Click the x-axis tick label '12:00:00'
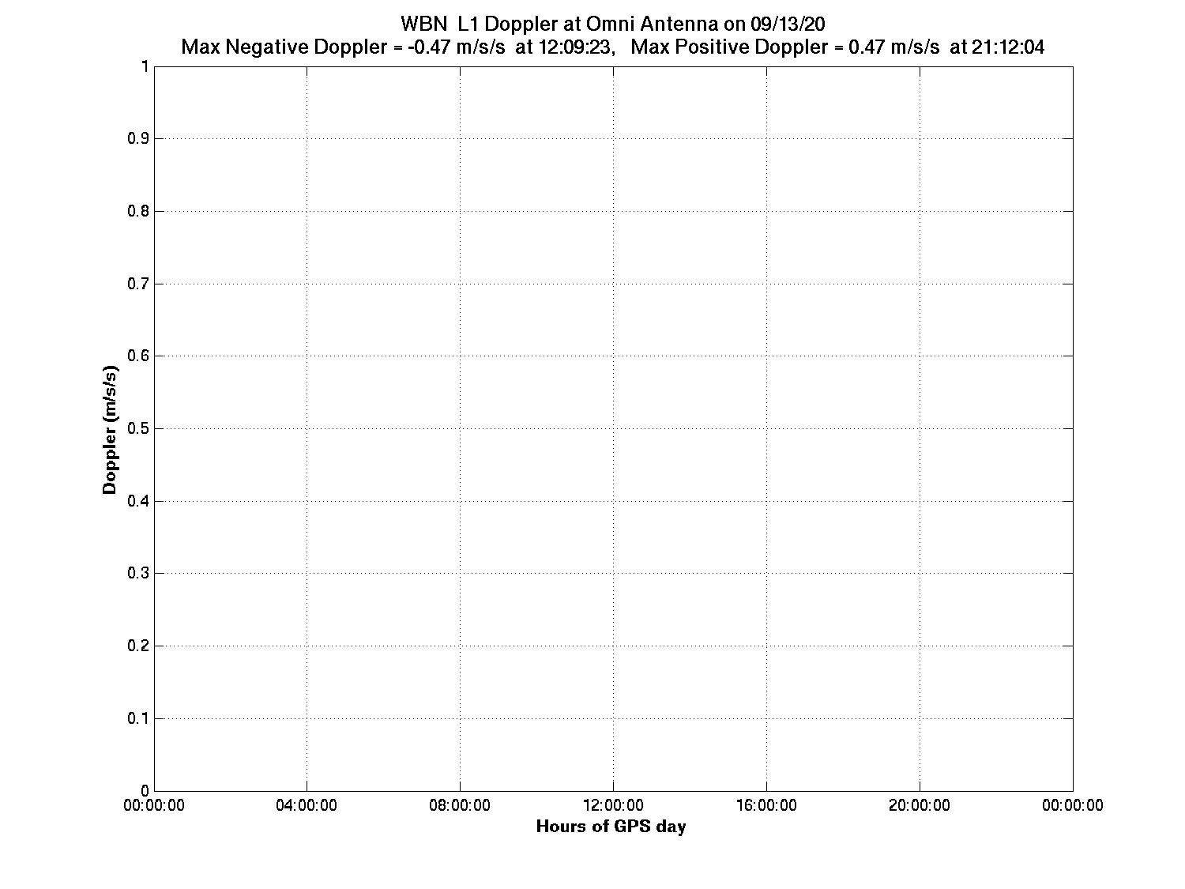The height and width of the screenshot is (889, 1185). click(614, 805)
